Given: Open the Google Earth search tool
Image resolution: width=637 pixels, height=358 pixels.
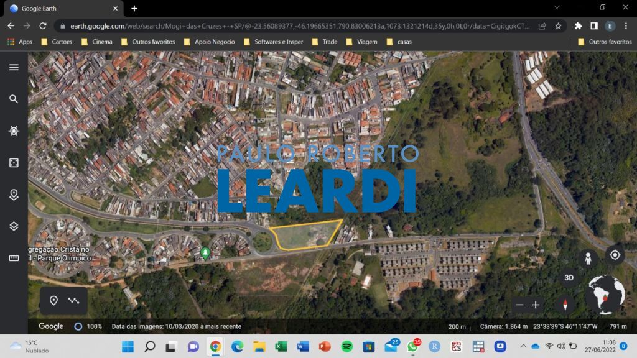Looking at the screenshot, I should click(x=14, y=99).
